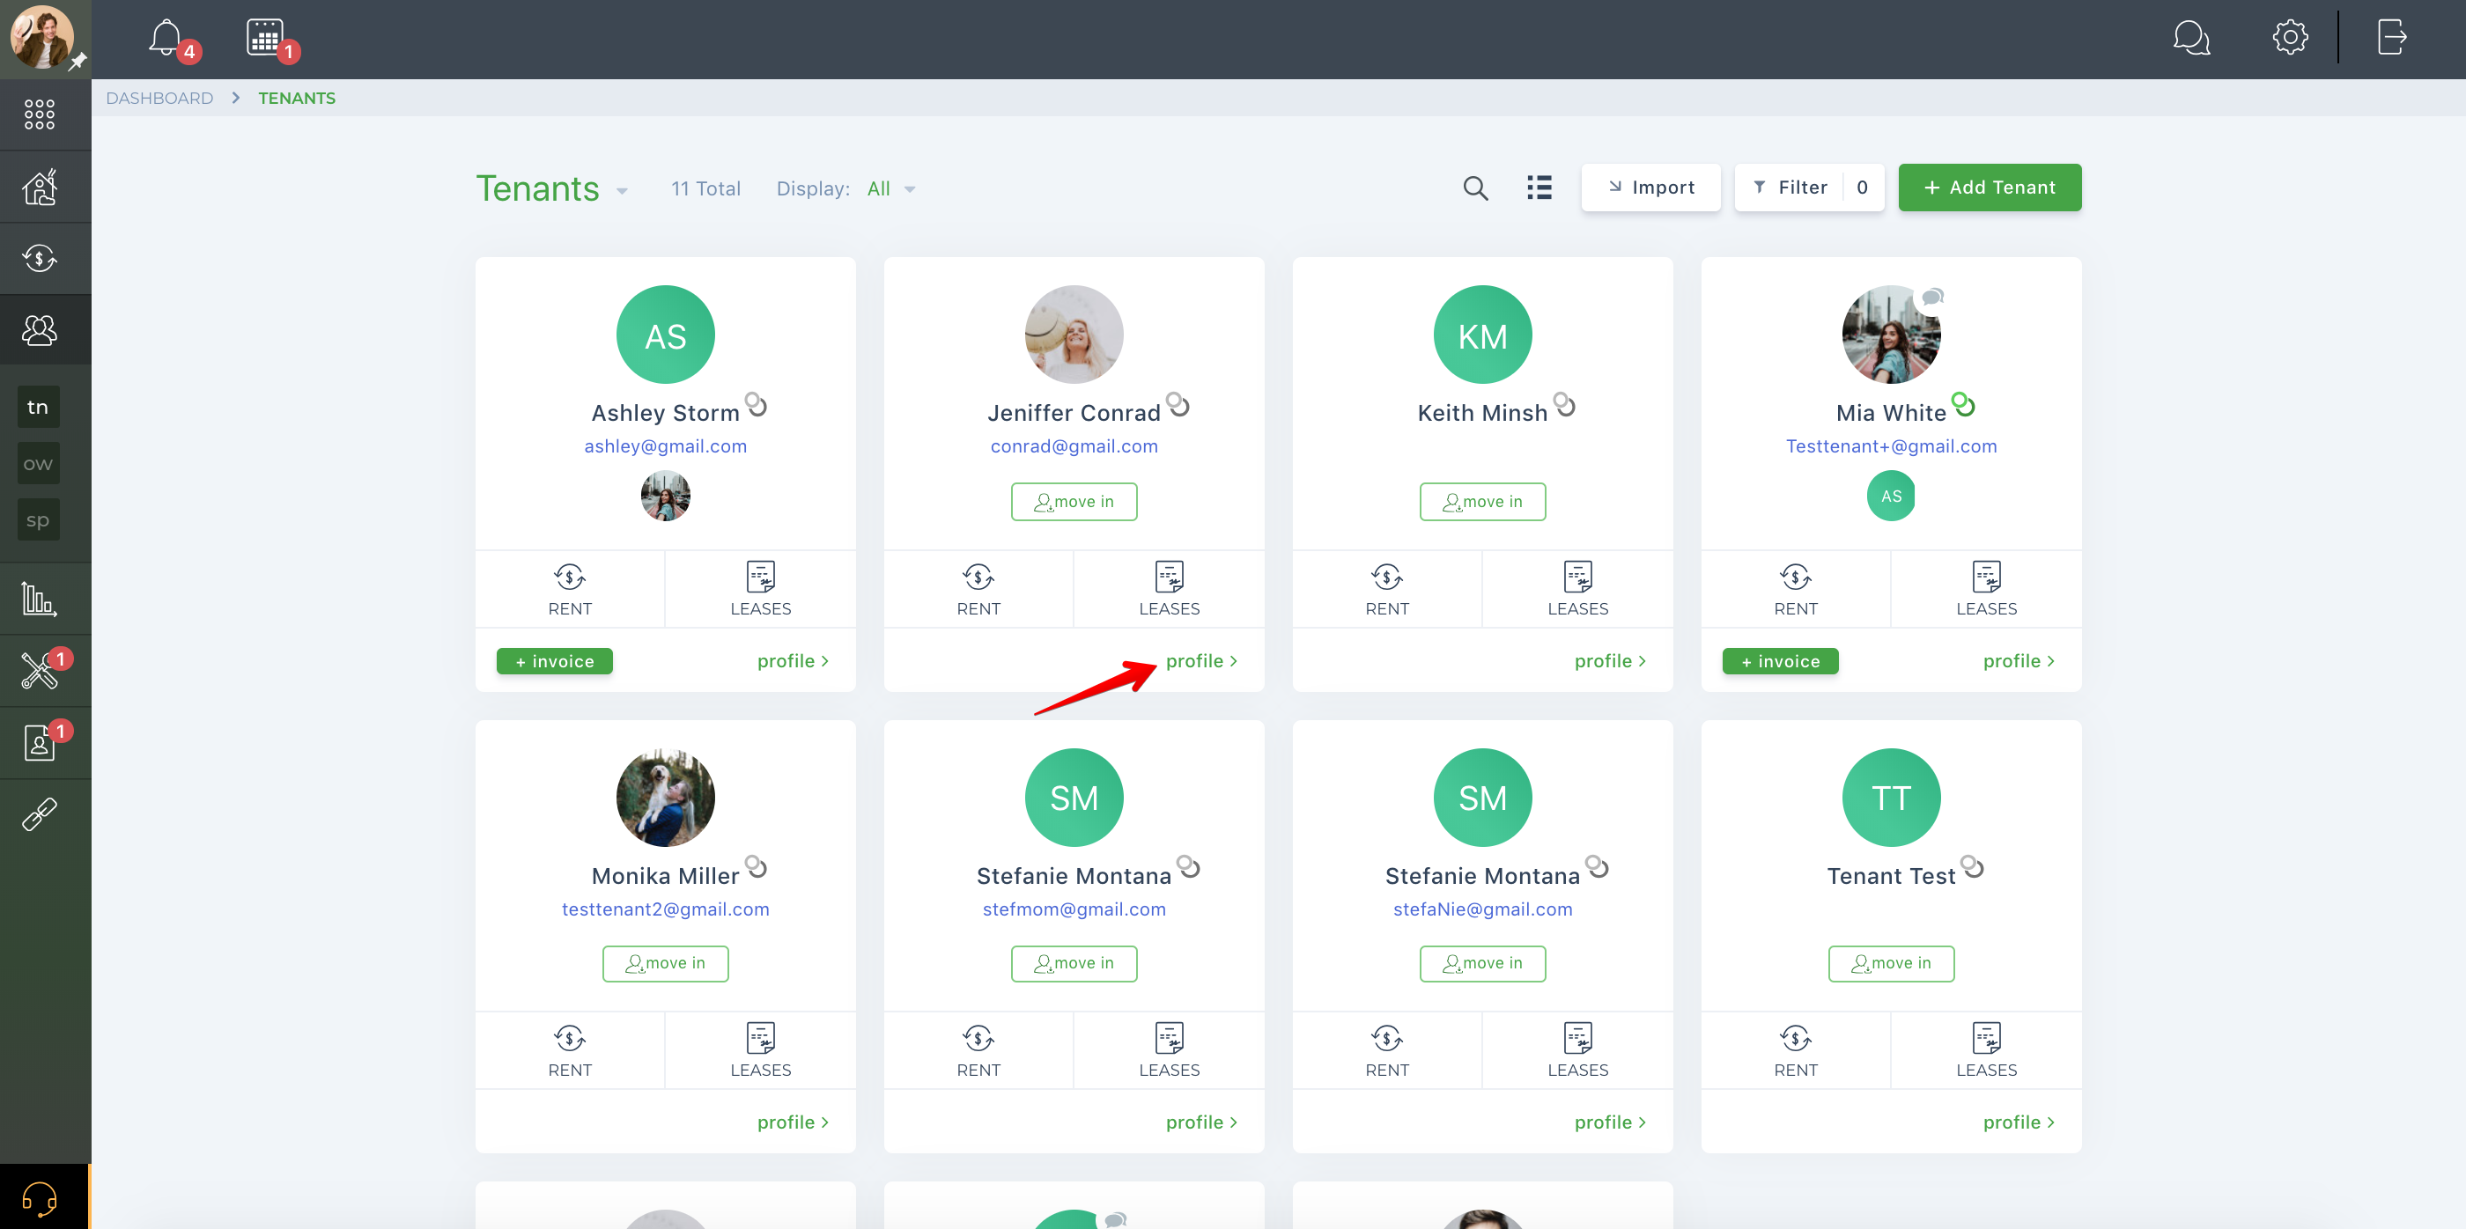Image resolution: width=2466 pixels, height=1229 pixels.
Task: Open LEASES for Monika Miller
Action: click(x=760, y=1050)
